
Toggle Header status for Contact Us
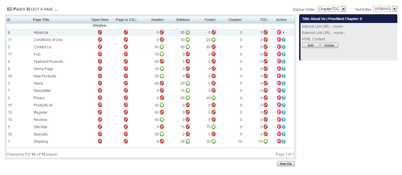162,47
